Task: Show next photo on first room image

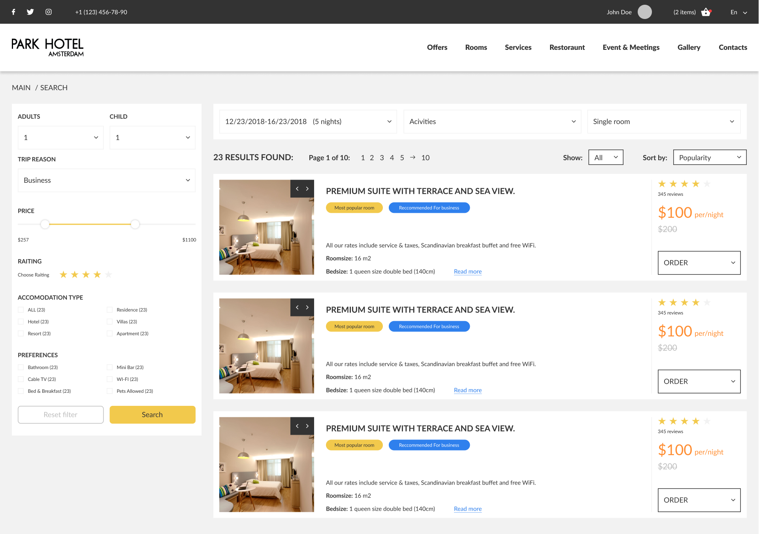Action: click(307, 189)
